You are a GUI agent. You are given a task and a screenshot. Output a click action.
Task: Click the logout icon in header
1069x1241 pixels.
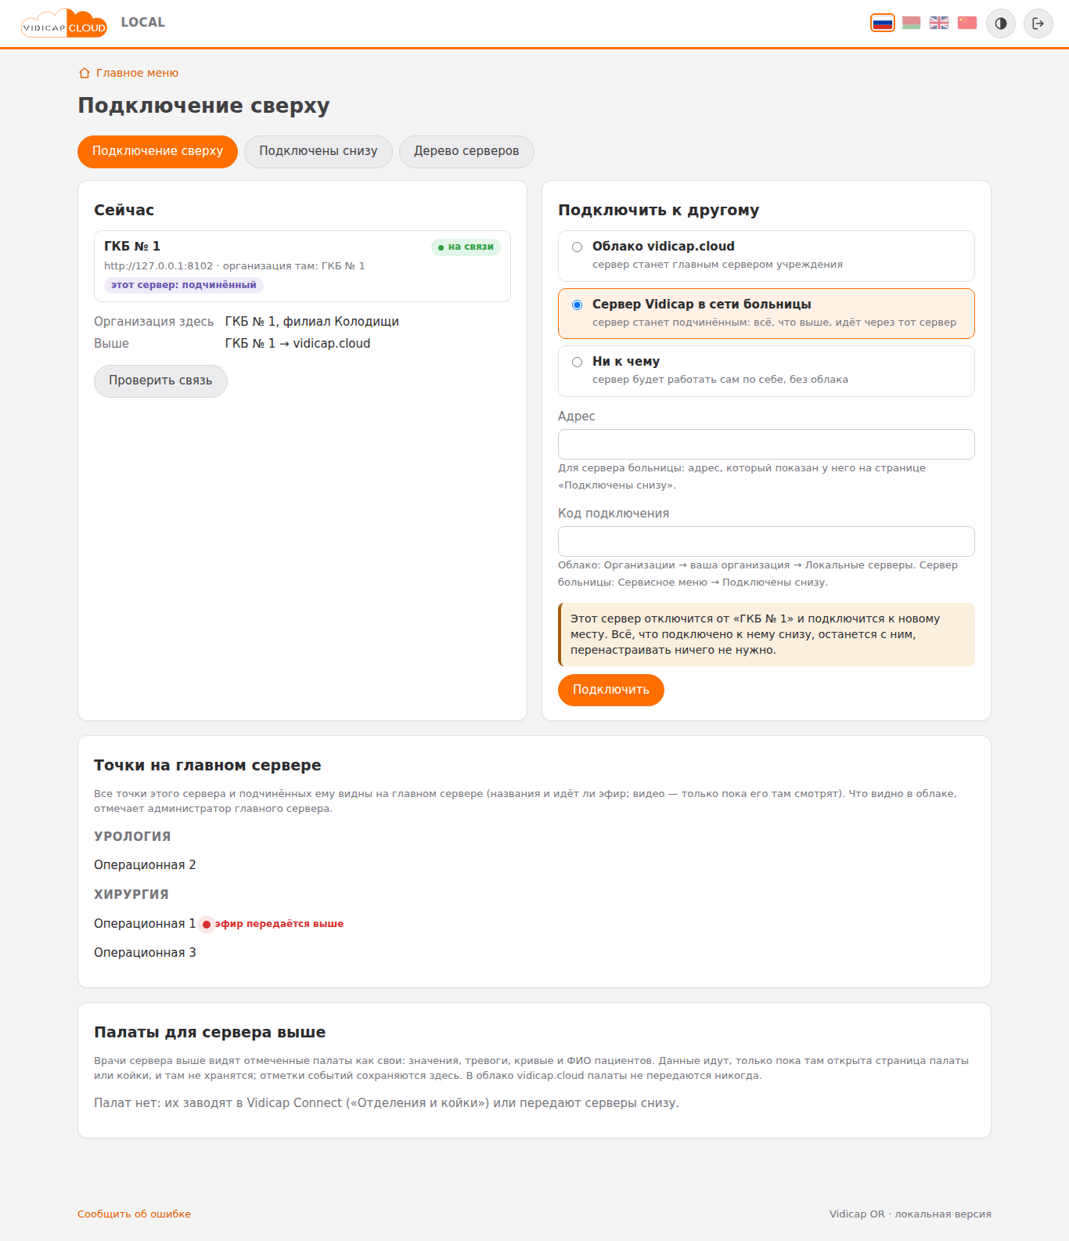point(1038,23)
